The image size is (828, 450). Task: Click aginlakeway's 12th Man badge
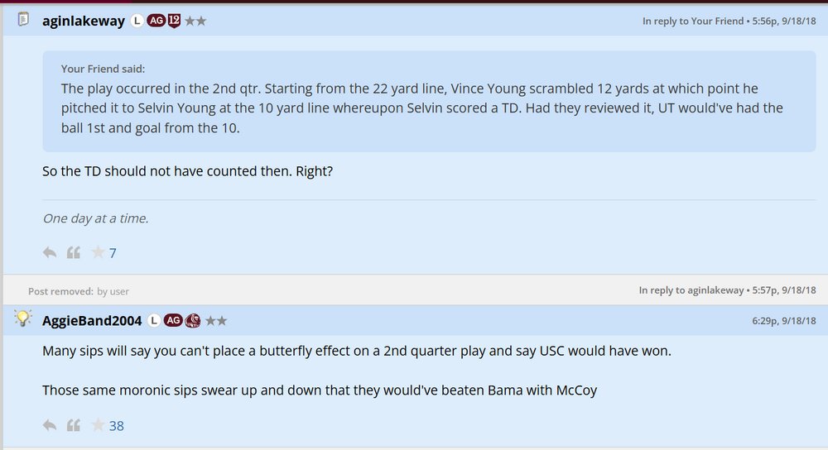point(174,21)
